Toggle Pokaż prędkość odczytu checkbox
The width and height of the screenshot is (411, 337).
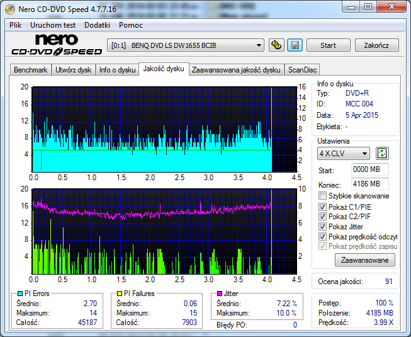pyautogui.click(x=322, y=237)
